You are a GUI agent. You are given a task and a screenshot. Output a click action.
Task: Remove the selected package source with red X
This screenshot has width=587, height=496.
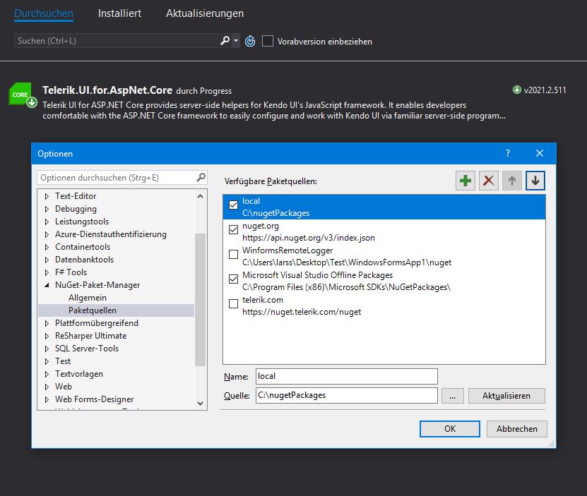tap(489, 181)
